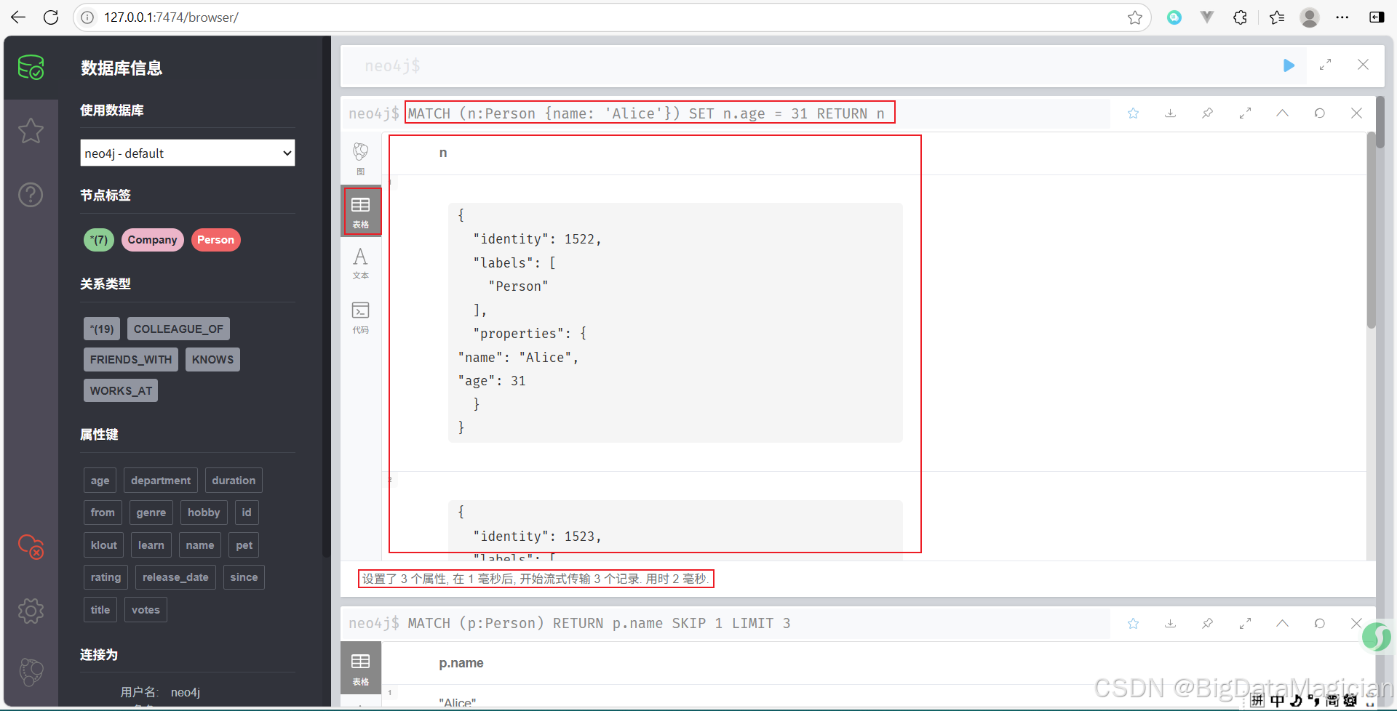The height and width of the screenshot is (711, 1397).
Task: Select the KNOWS relationship type
Action: tap(212, 359)
